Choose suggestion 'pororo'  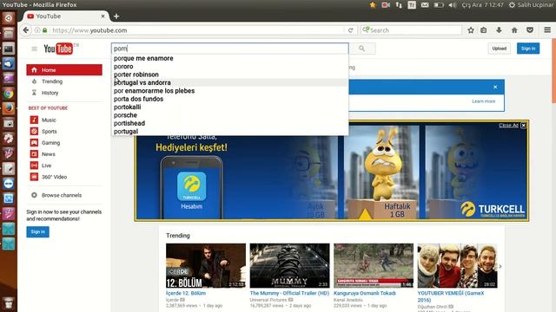coord(229,67)
